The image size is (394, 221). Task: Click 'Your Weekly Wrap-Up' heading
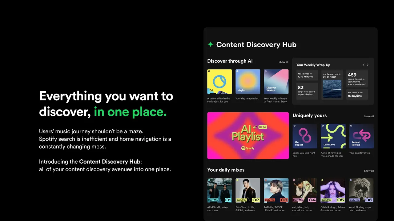[x=313, y=65]
